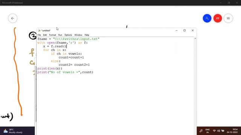Click the 'count2= count2+1' line

[74, 65]
